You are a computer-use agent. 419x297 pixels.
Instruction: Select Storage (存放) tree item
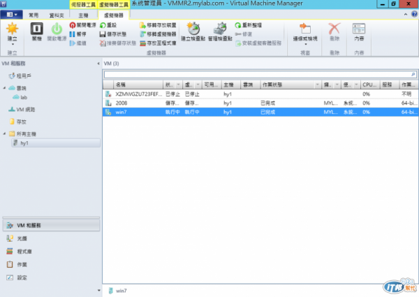(18, 122)
